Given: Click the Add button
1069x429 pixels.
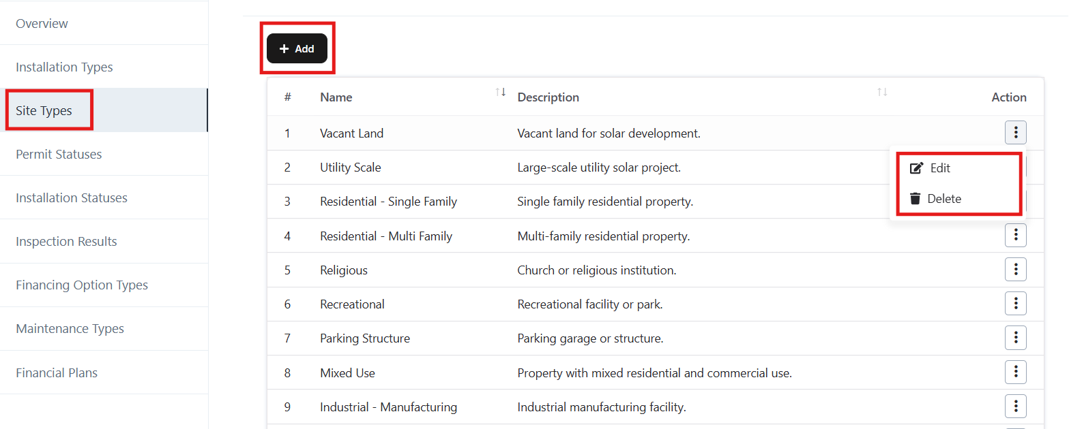Looking at the screenshot, I should 297,49.
